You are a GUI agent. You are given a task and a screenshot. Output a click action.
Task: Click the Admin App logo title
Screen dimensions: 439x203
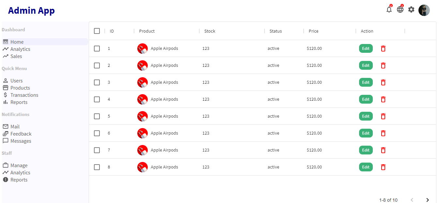pos(31,10)
